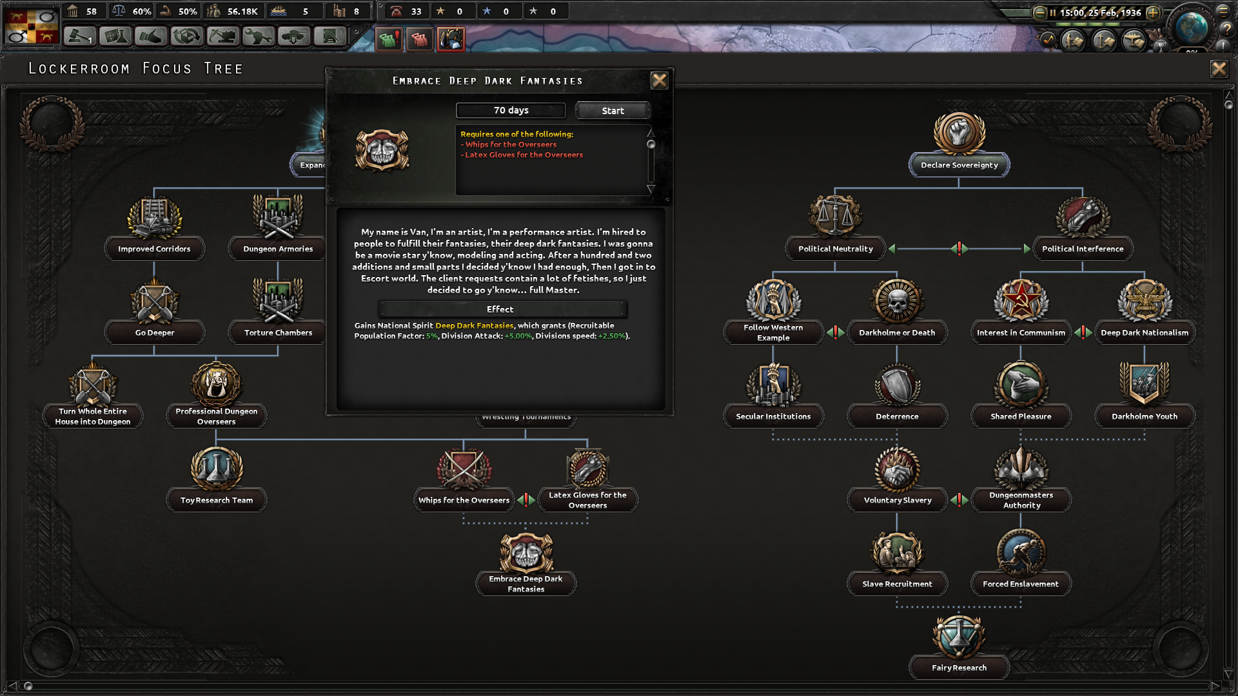Click the Deep Dark Nationalism label
1238x696 pixels.
(1145, 333)
